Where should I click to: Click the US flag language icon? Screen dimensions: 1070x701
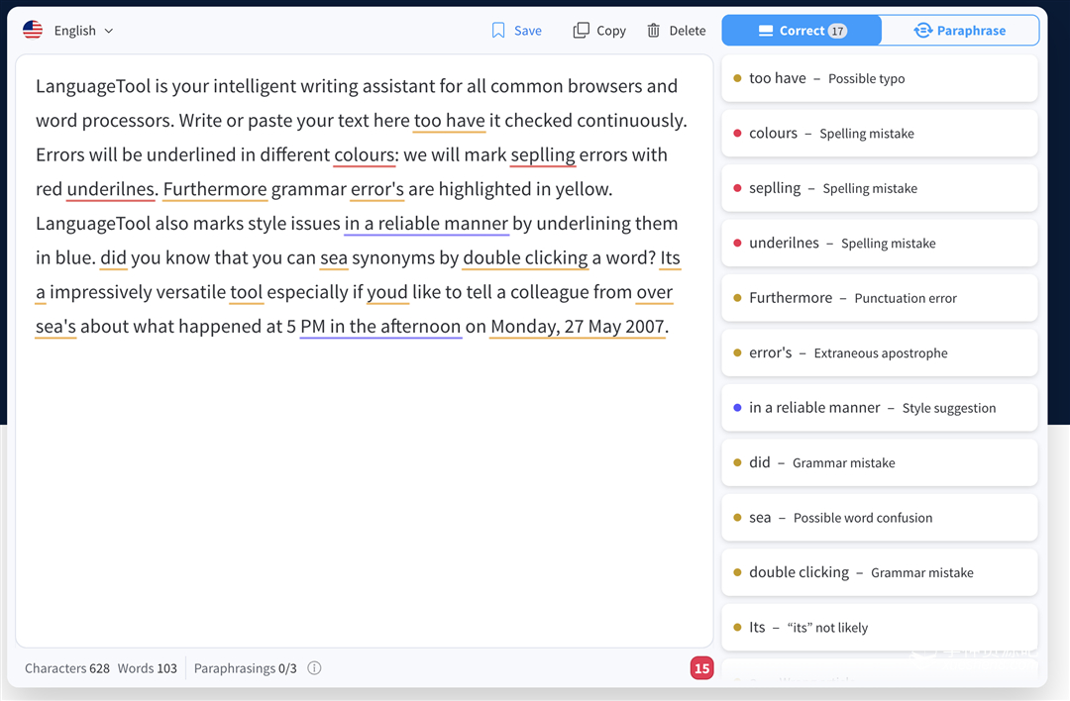pyautogui.click(x=33, y=31)
